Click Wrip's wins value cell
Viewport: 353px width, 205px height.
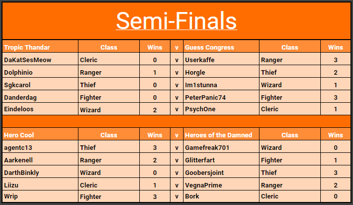(x=155, y=196)
